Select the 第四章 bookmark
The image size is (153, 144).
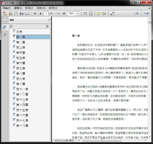21,53
